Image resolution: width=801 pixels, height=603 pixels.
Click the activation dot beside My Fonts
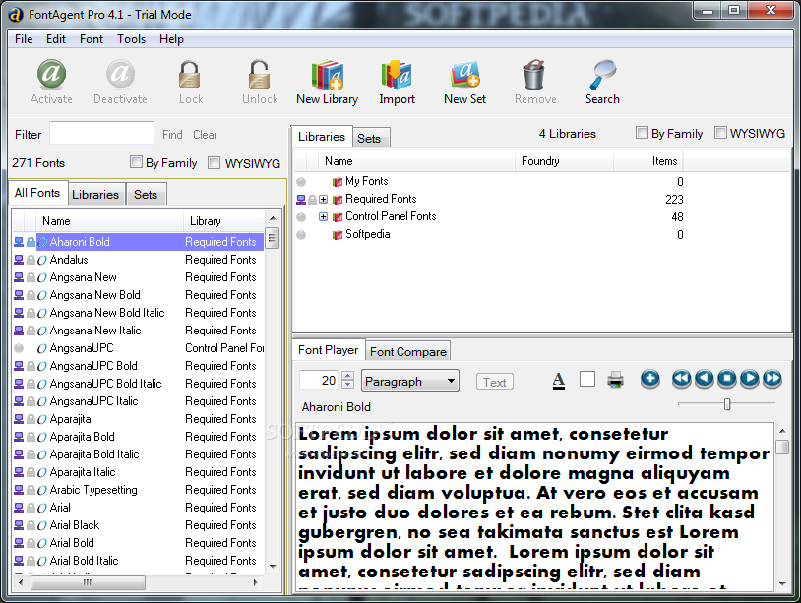(301, 182)
